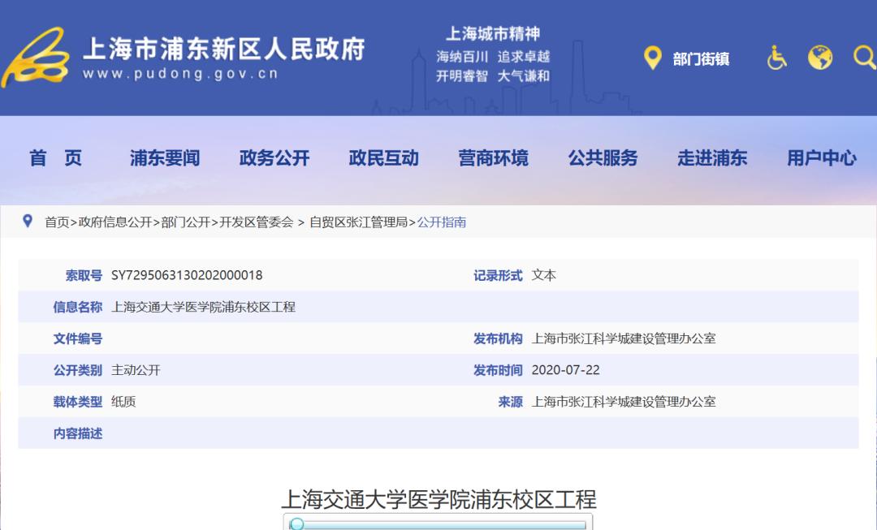Click disclosure type value 主动公开

click(x=136, y=370)
